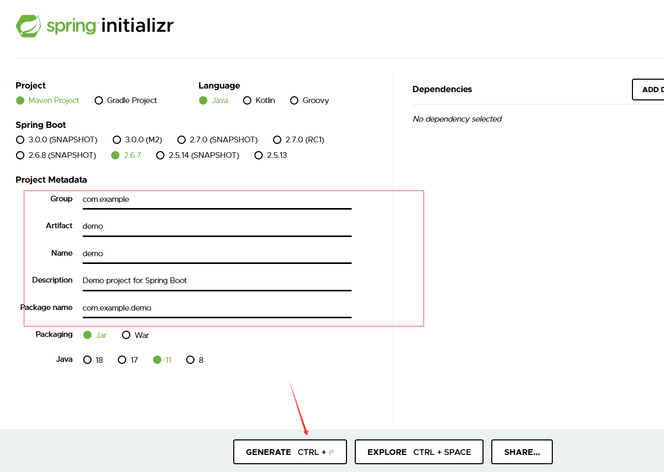664x472 pixels.
Task: Click the Spring Boot section heading
Action: pyautogui.click(x=41, y=125)
